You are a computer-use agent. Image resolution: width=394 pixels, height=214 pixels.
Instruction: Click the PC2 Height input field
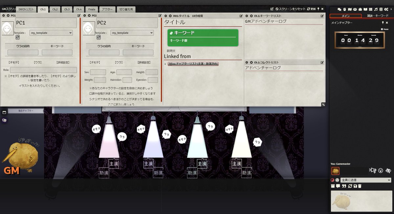point(152,72)
